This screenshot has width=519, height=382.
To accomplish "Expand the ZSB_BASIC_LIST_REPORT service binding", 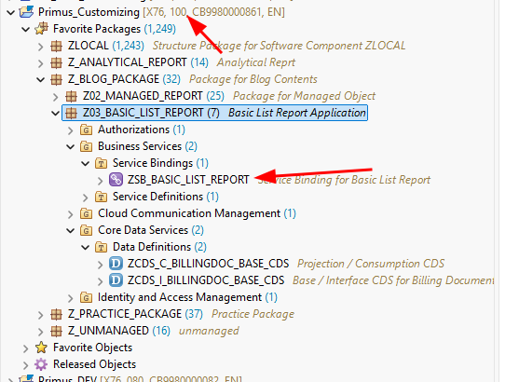I will coord(101,181).
